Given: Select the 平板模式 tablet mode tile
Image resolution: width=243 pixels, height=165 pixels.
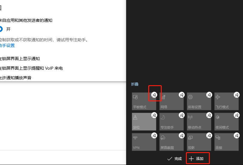Looking at the screenshot, I should 144,101.
